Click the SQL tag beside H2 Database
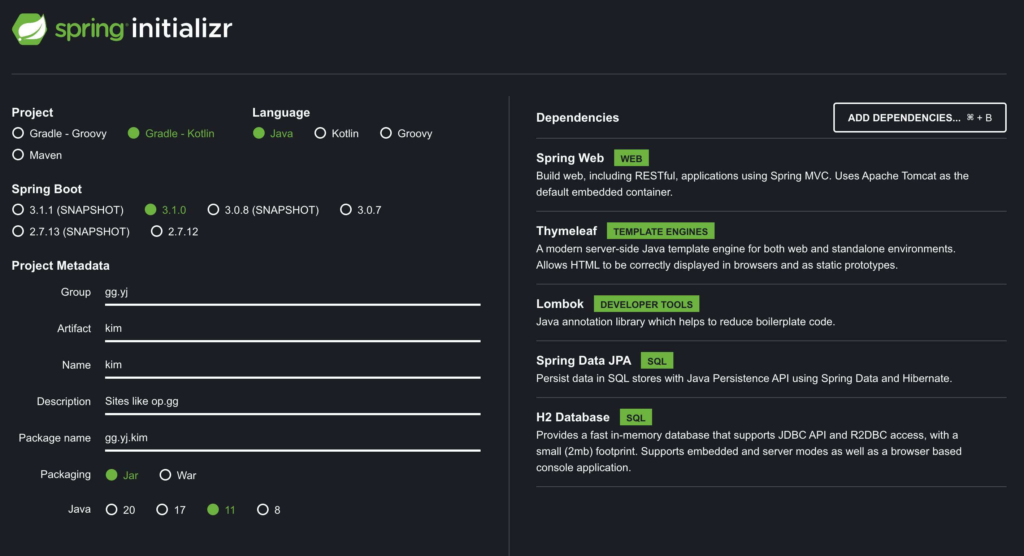Image resolution: width=1024 pixels, height=556 pixels. point(635,417)
